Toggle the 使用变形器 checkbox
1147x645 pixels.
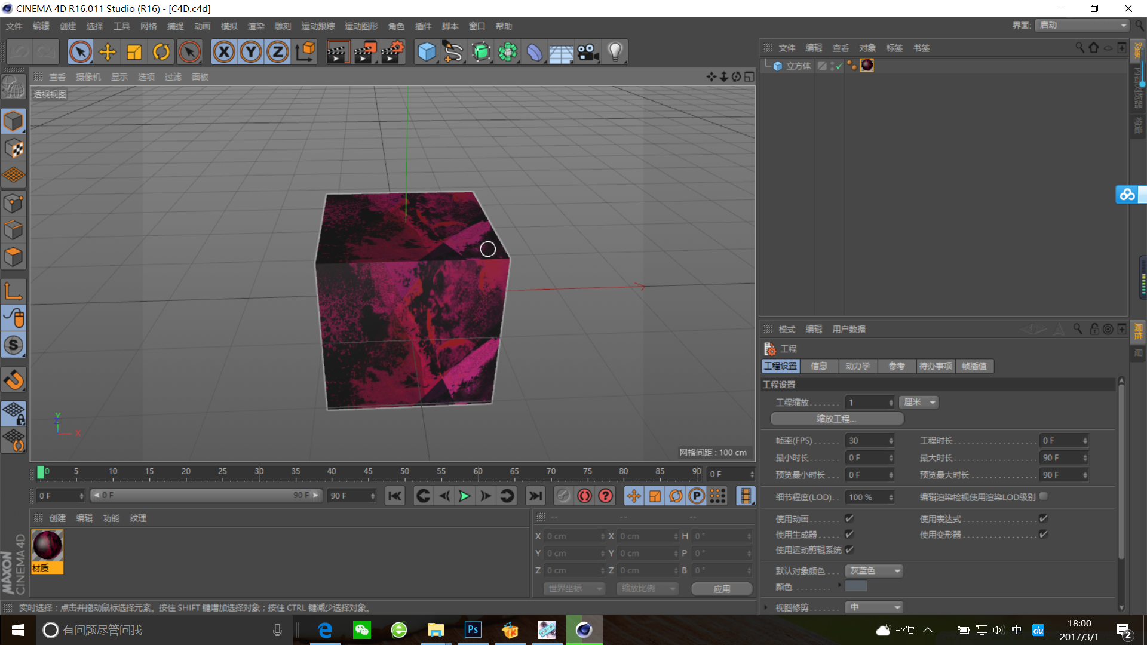[1044, 534]
